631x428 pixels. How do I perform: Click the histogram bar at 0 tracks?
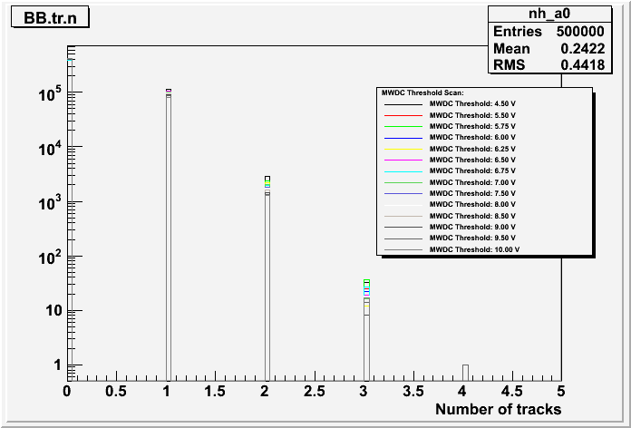(70, 219)
